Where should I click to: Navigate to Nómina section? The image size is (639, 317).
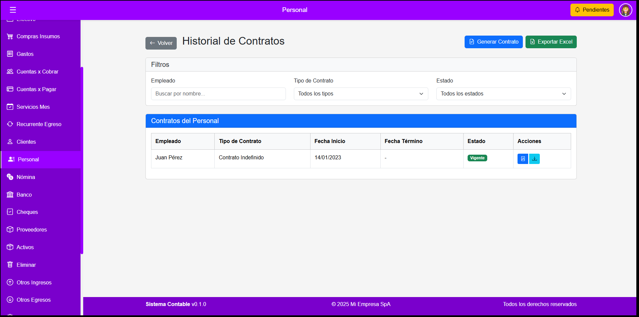click(41, 177)
